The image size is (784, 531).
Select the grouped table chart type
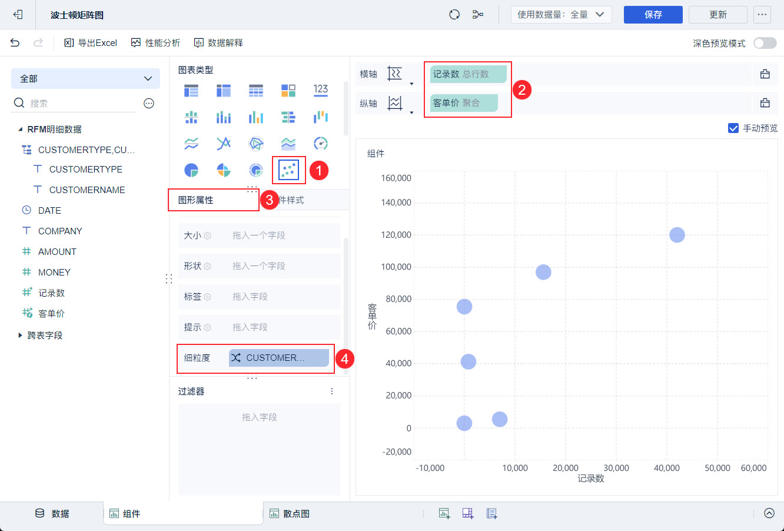pyautogui.click(x=191, y=91)
